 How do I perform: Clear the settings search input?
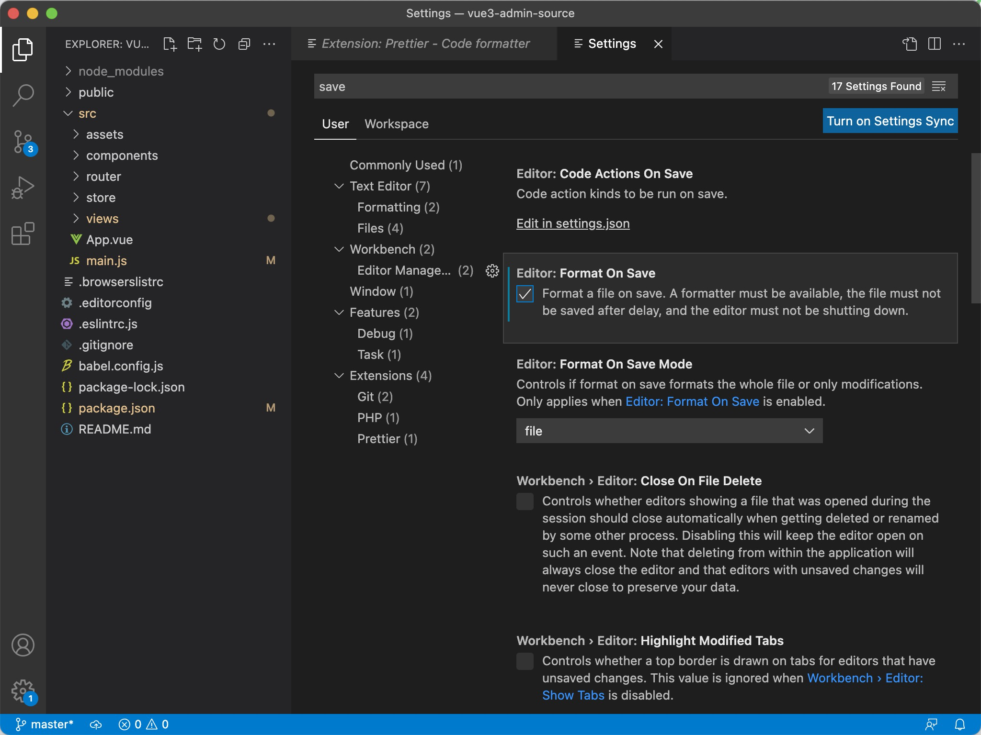(939, 87)
